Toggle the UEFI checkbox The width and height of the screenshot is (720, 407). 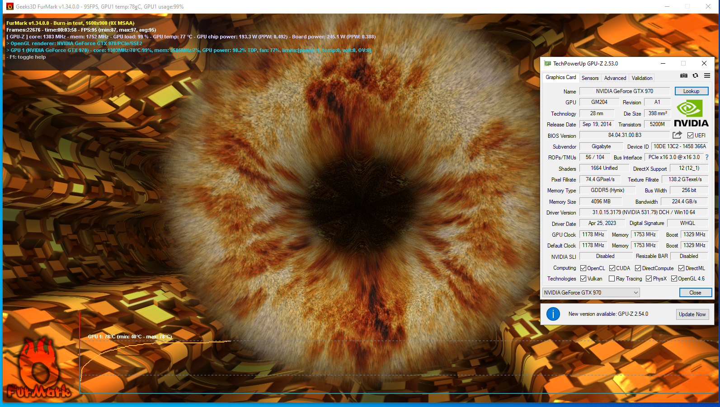pyautogui.click(x=690, y=136)
